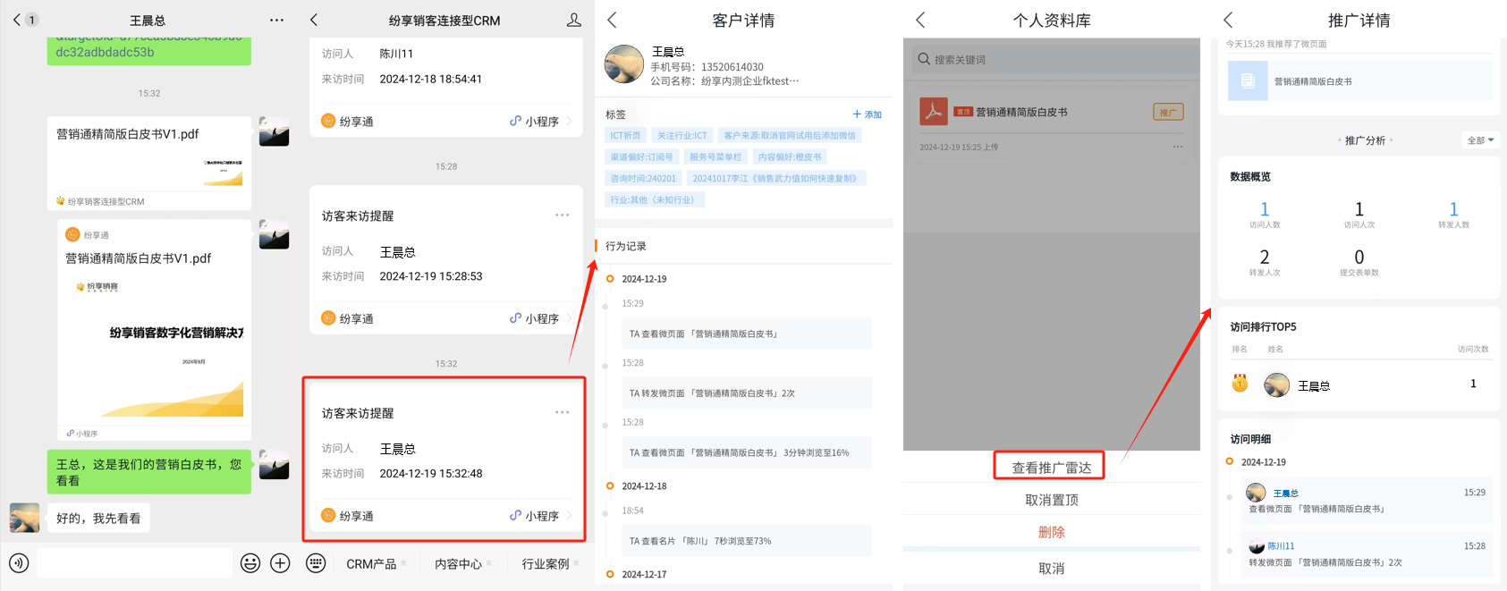Open TA转发微页面 2次 behavior record
This screenshot has width=1507, height=591.
[748, 393]
